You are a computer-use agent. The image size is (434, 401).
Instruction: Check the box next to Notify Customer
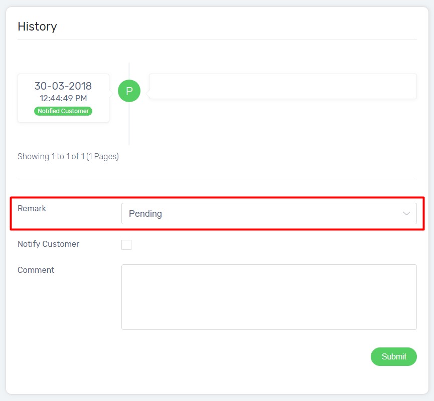click(x=126, y=244)
